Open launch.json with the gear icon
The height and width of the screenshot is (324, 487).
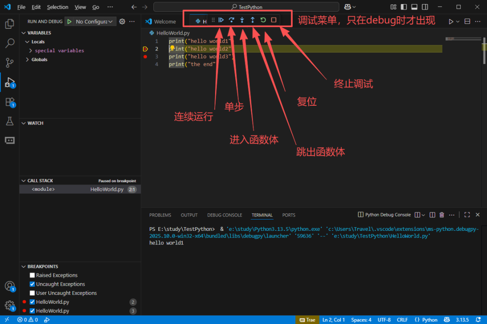click(x=122, y=22)
